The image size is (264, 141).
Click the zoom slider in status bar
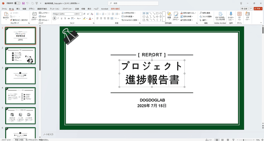(x=244, y=140)
